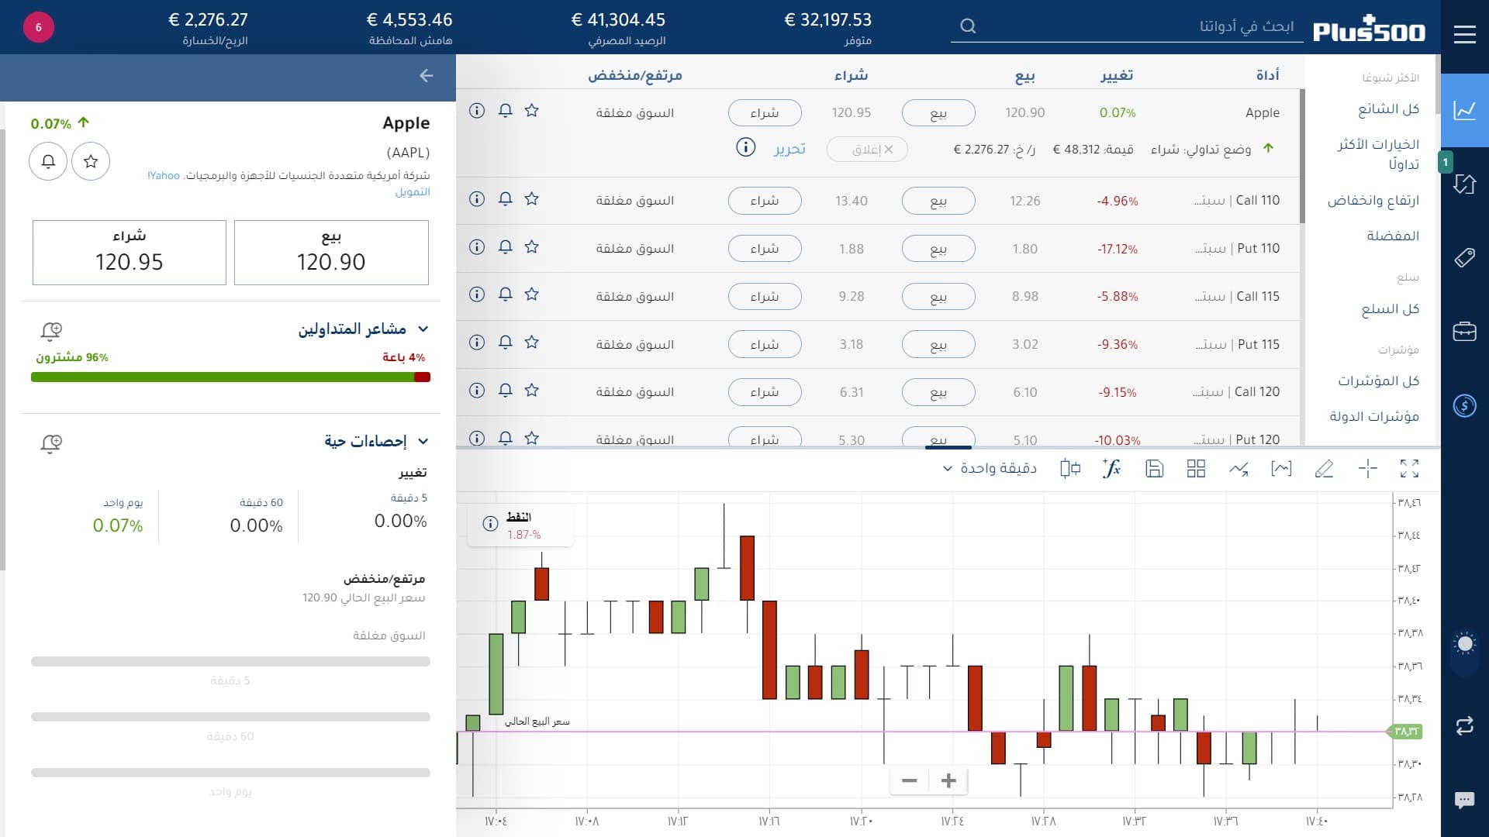Collapse the traders' sentiment section
Image resolution: width=1489 pixels, height=837 pixels.
(x=423, y=329)
